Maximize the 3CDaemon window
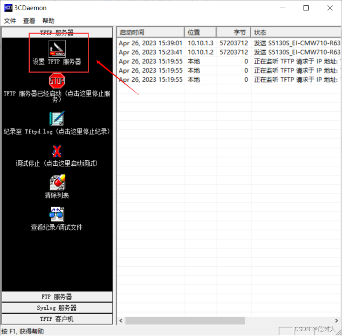This screenshot has height=336, width=342. click(x=306, y=8)
